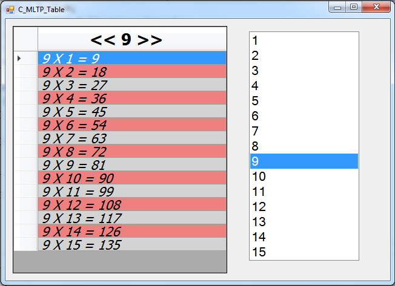Choose 4 in the number list

pyautogui.click(x=304, y=86)
